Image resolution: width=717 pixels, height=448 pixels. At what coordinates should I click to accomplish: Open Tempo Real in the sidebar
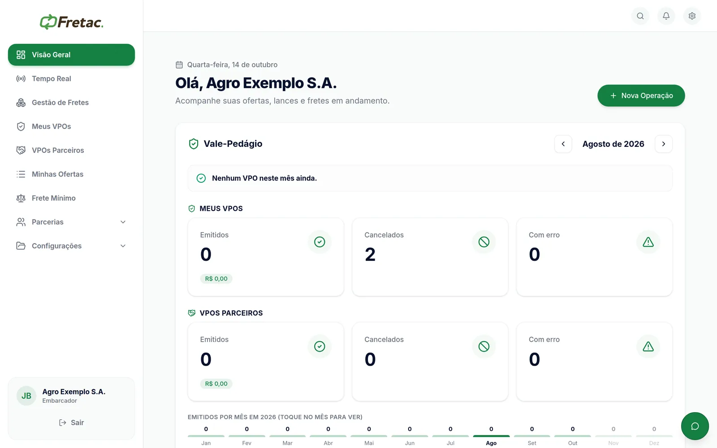[x=71, y=79]
